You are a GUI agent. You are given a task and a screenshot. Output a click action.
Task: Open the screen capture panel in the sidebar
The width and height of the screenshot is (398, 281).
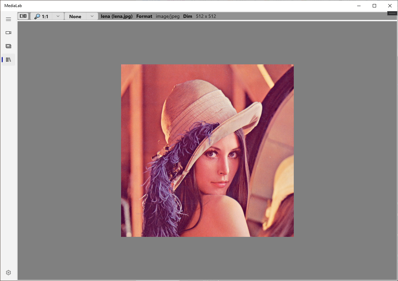click(8, 46)
